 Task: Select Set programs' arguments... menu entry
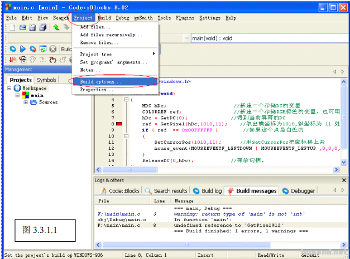[x=116, y=62]
